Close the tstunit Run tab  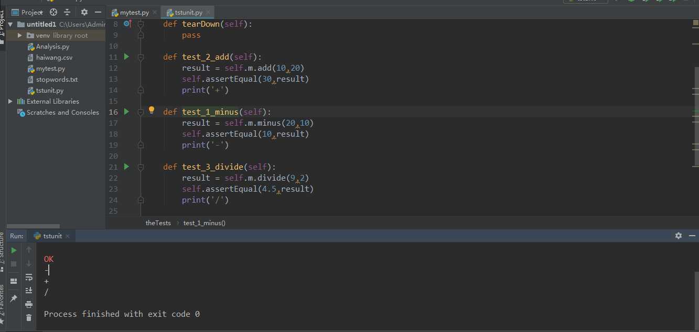(x=68, y=236)
